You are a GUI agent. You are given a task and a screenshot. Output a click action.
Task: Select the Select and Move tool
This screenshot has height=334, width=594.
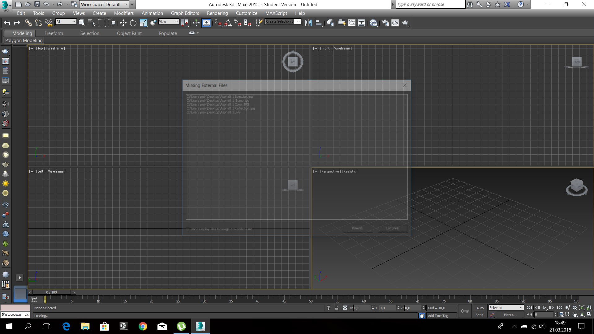[x=123, y=23]
